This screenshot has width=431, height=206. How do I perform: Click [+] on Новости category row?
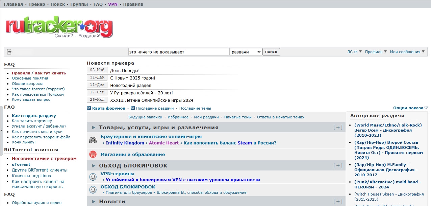(338, 202)
